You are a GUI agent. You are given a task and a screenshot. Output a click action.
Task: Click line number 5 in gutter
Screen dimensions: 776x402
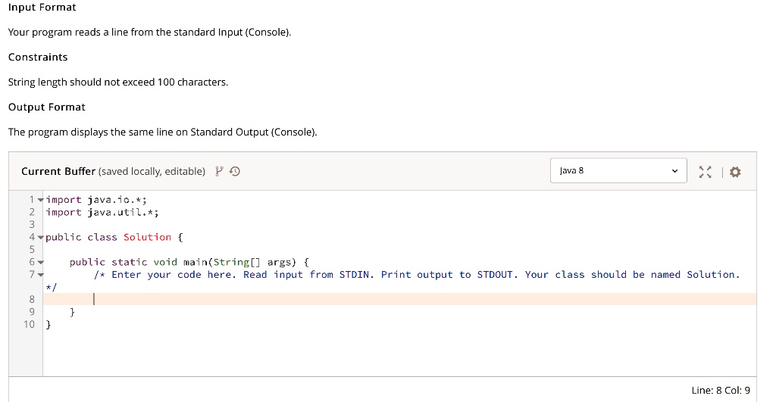32,250
